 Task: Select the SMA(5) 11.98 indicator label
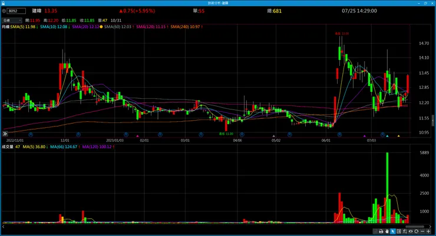tap(24, 26)
